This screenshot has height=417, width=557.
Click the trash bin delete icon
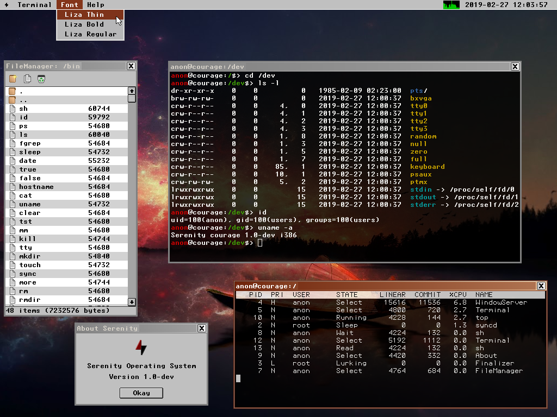tap(41, 79)
